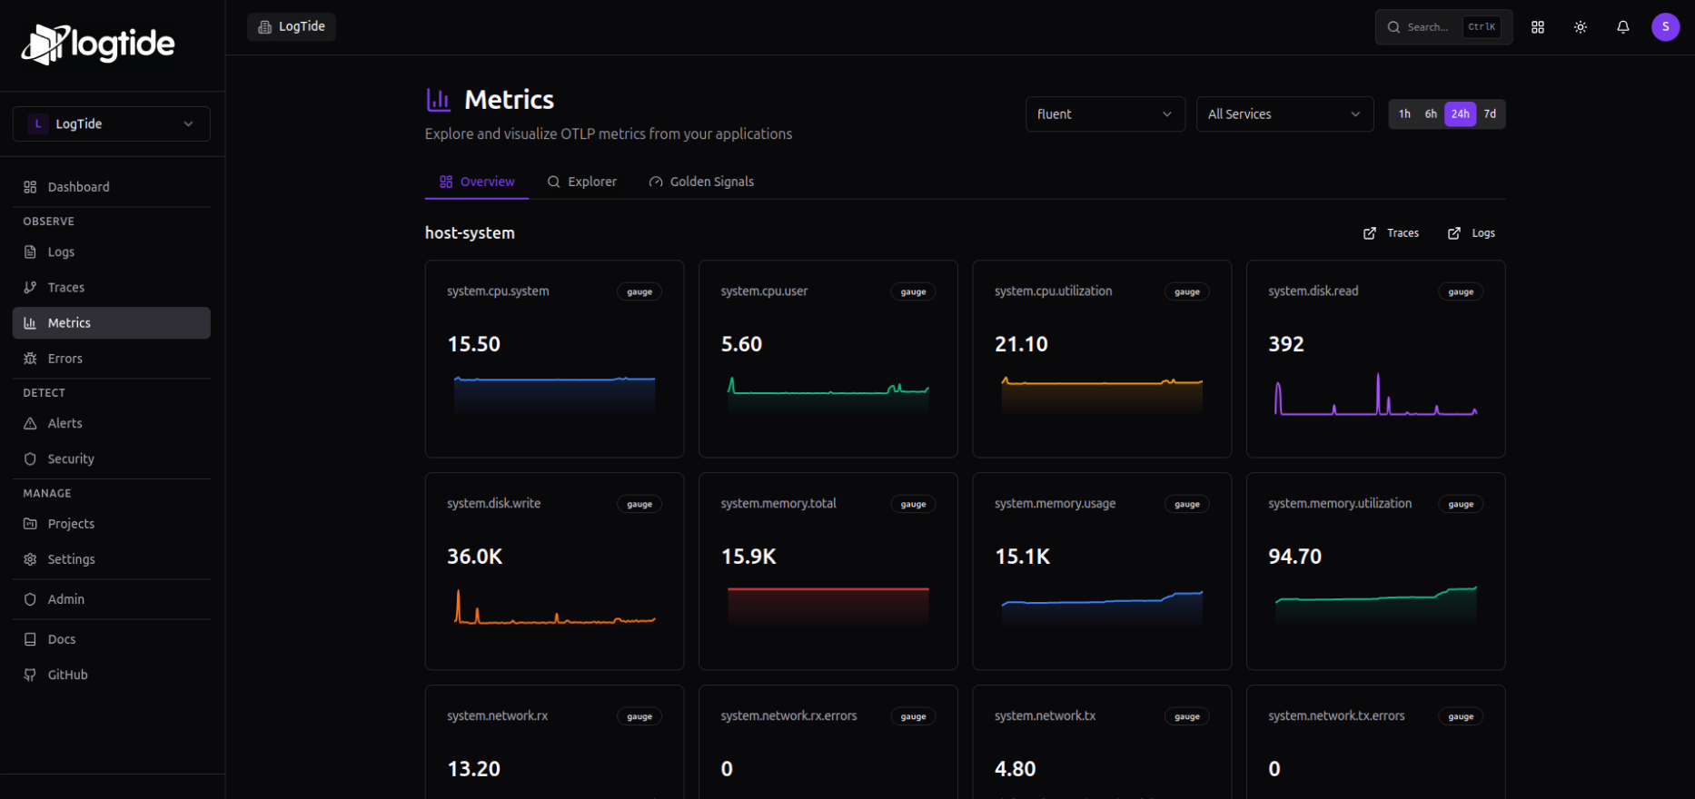Open the system.cpu.utilization sparkline chart
Viewport: 1695px width, 799px height.
(1102, 395)
